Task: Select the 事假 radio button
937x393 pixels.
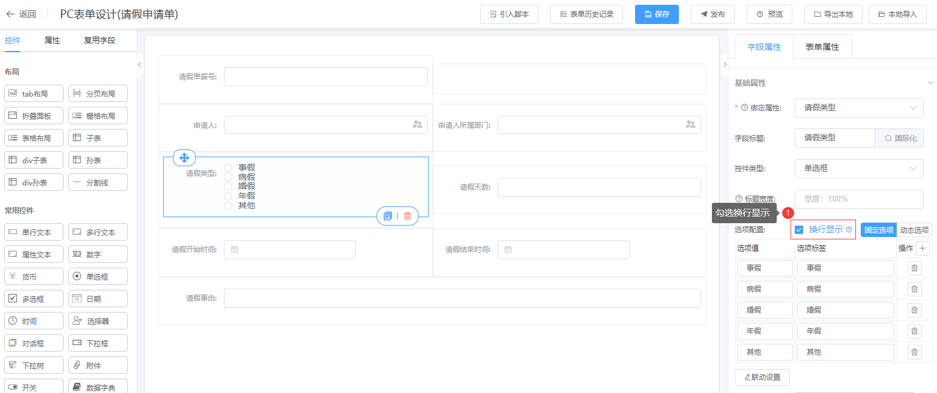Action: pyautogui.click(x=228, y=168)
